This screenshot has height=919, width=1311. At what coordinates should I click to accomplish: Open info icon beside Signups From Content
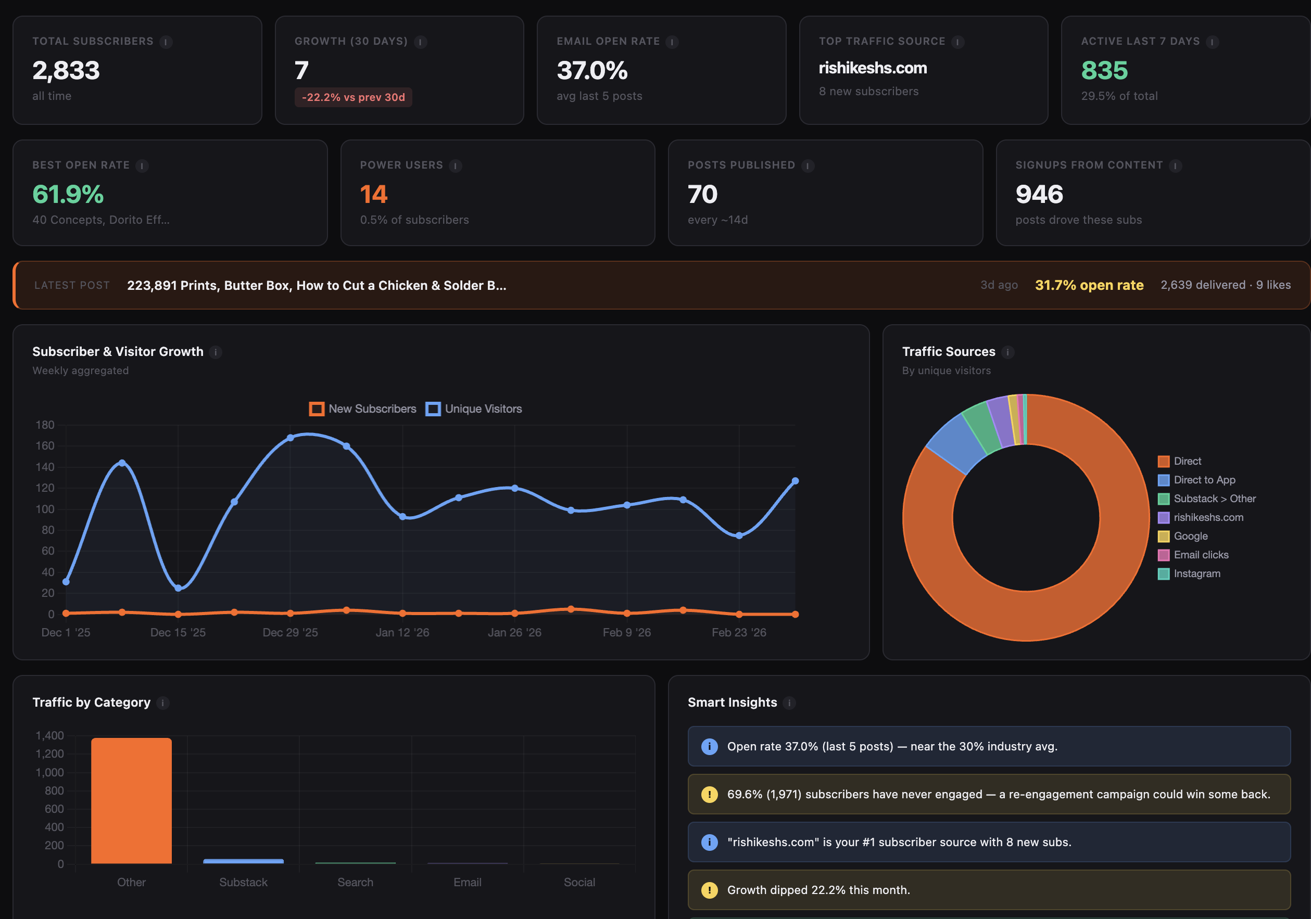[1176, 165]
